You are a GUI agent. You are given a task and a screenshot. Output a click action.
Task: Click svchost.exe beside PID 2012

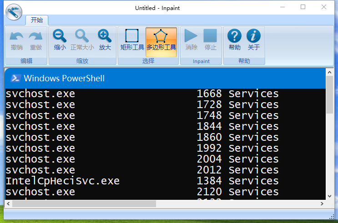coord(40,170)
